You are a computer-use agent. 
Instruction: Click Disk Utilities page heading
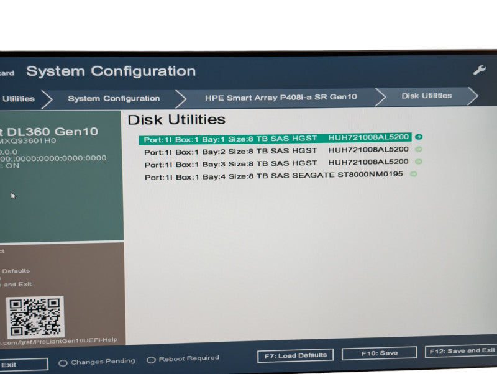(176, 120)
